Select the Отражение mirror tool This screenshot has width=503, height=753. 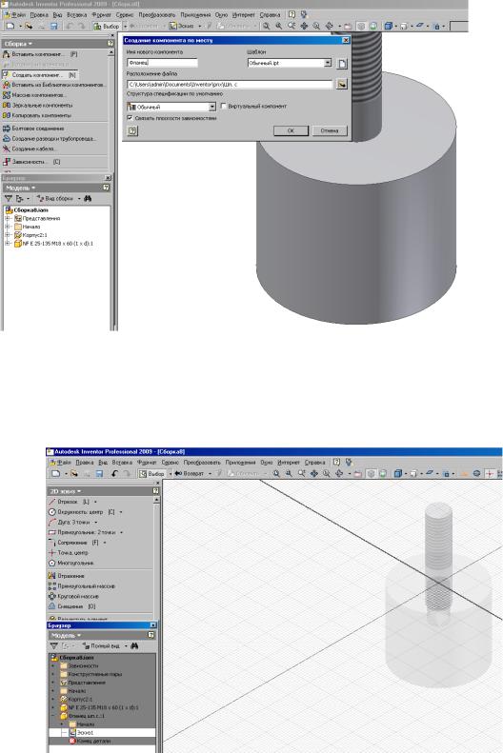[66, 576]
